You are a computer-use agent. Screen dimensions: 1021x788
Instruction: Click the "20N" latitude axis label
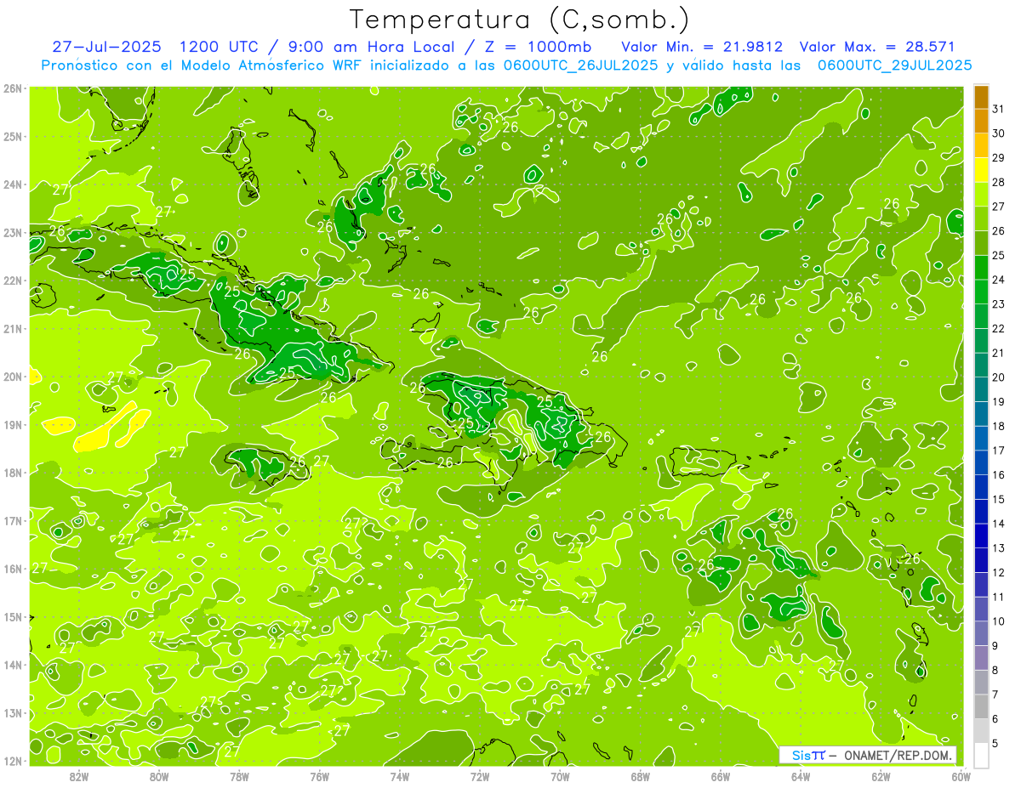12,377
